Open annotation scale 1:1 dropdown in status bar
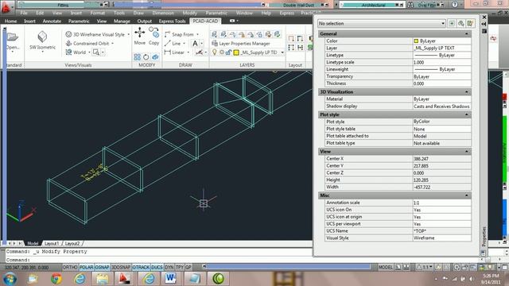 pyautogui.click(x=425, y=267)
